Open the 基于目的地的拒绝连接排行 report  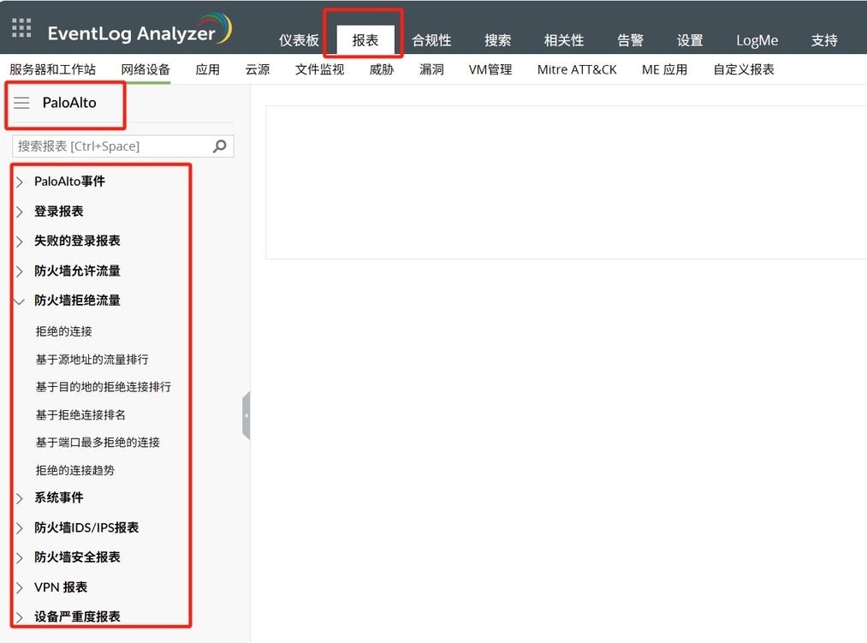(x=104, y=387)
